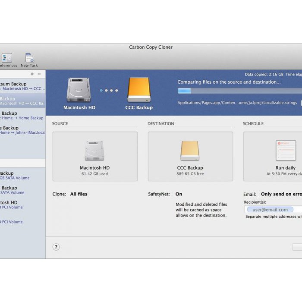Click the user@email.com recipient token
The image size is (302, 302).
270,210
